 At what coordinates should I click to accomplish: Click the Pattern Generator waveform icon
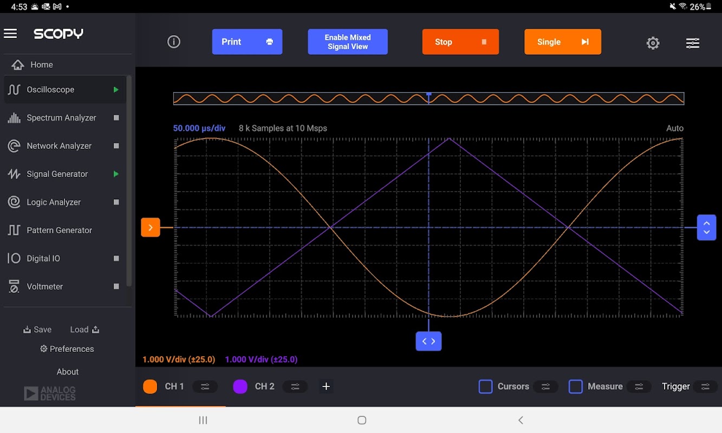(x=14, y=230)
